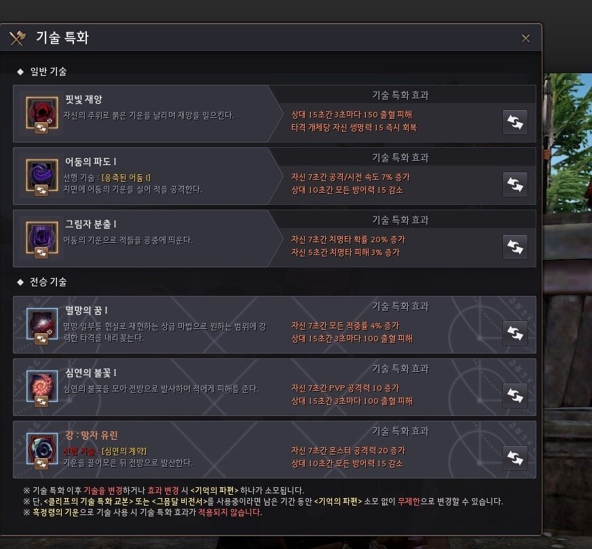Change effect of 멸망의 꿈 I with arrows button
The width and height of the screenshot is (592, 549).
click(x=515, y=333)
